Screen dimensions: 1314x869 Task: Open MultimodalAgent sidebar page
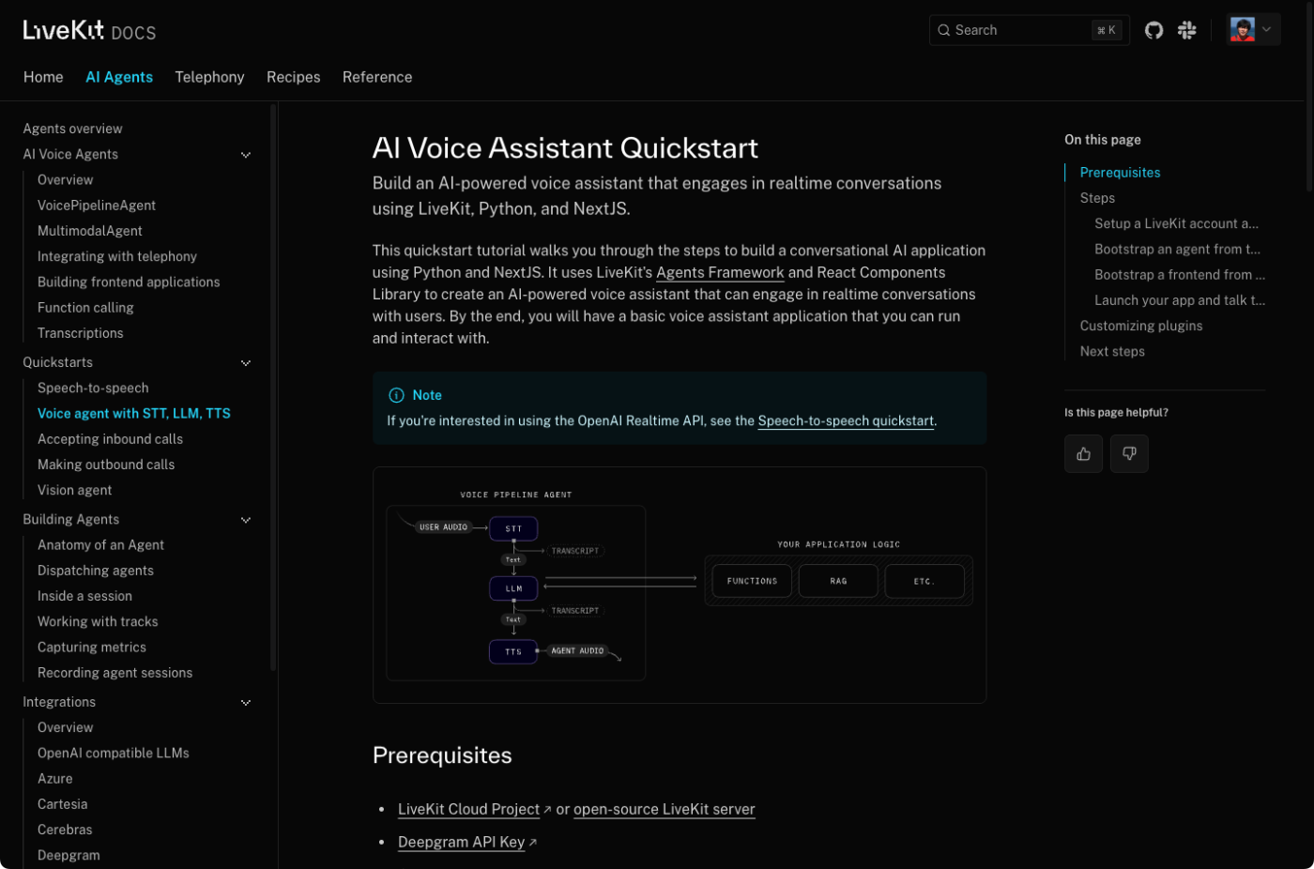click(90, 231)
